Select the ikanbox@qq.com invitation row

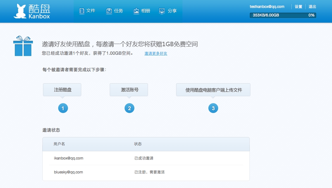tap(146, 158)
